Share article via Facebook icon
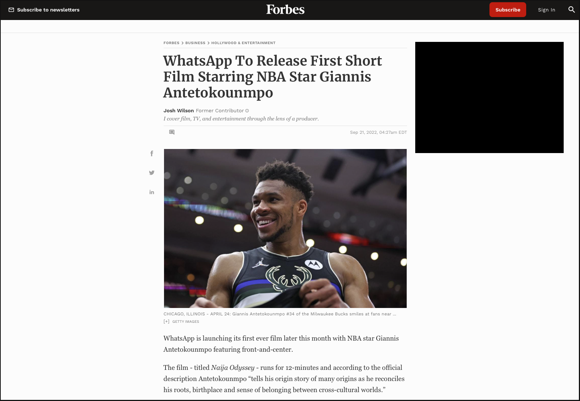Viewport: 580px width, 401px height. [152, 153]
